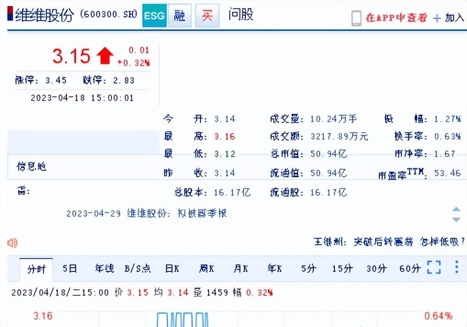Click the plus icon to add stock
This screenshot has width=467, height=327.
point(437,18)
